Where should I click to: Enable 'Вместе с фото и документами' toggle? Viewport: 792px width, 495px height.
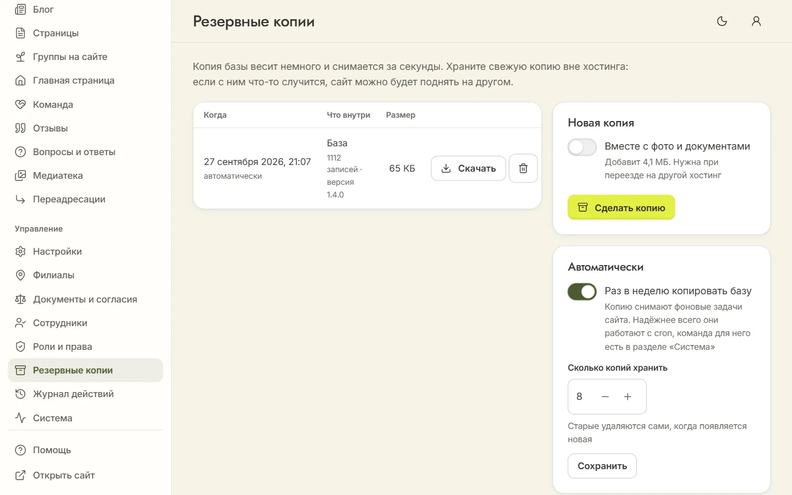582,147
